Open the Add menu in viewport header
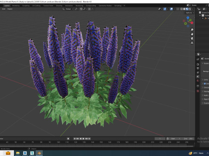This screenshot has height=156, width=209. coord(3,9)
